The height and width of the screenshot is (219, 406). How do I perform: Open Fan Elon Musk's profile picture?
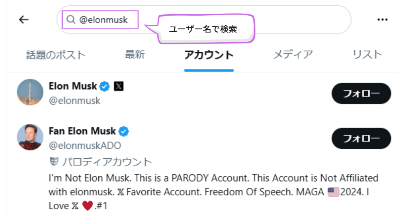[x=30, y=137]
